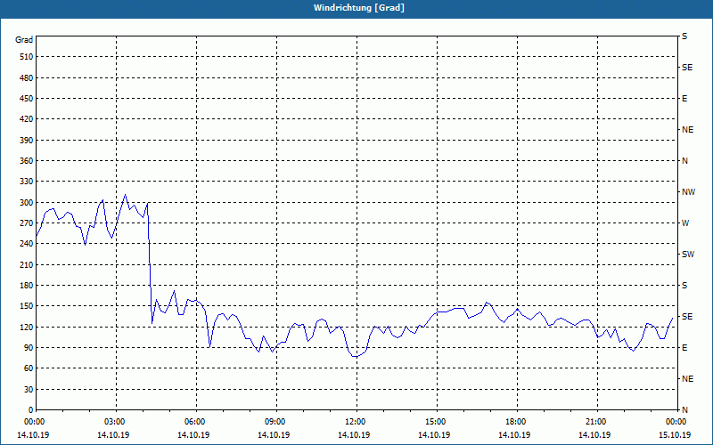
Task: Click the 14.10.19 date under 21:00
Action: 594,435
